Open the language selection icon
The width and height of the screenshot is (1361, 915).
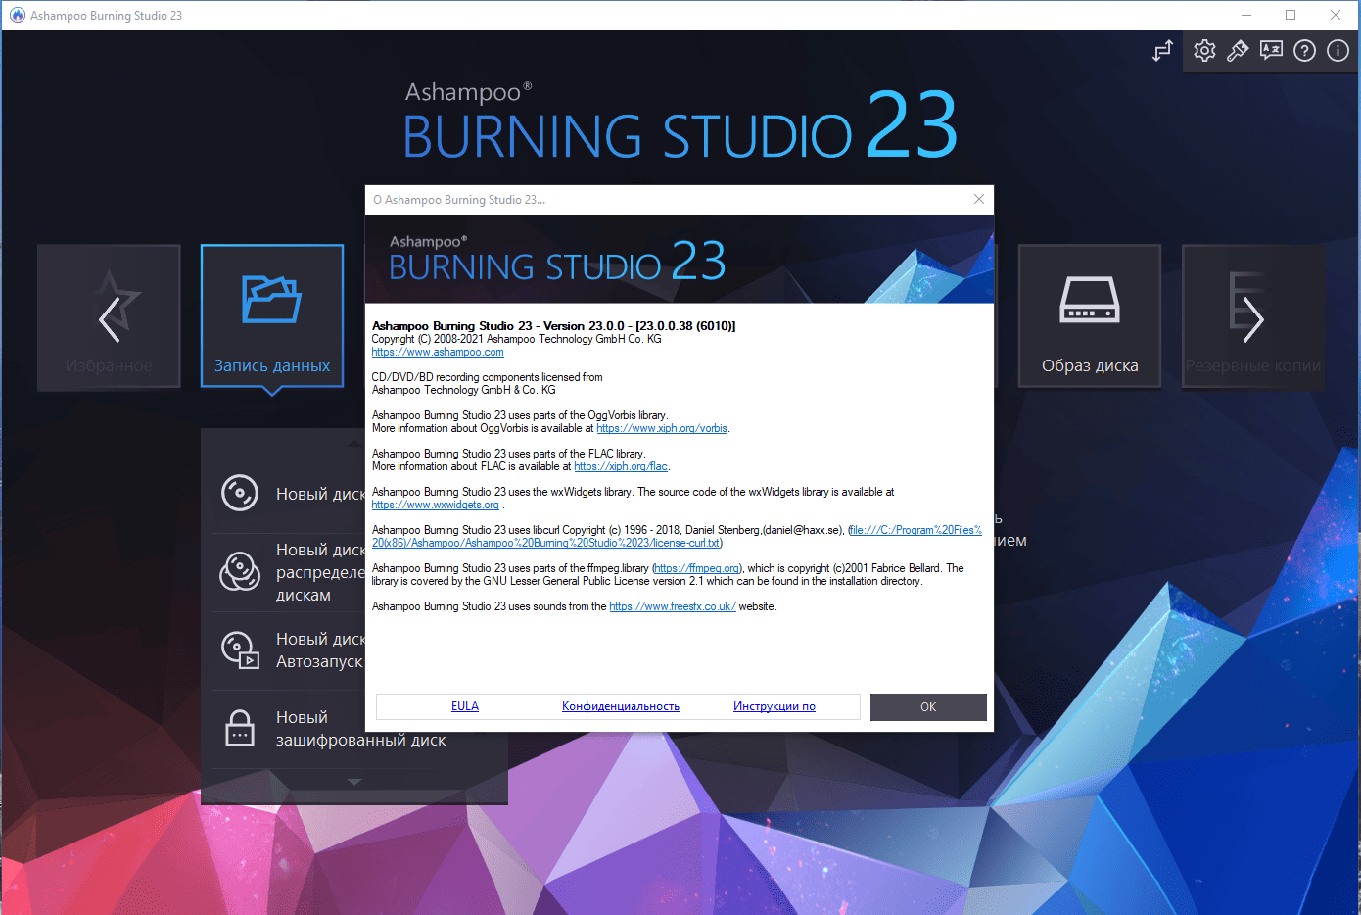1271,51
